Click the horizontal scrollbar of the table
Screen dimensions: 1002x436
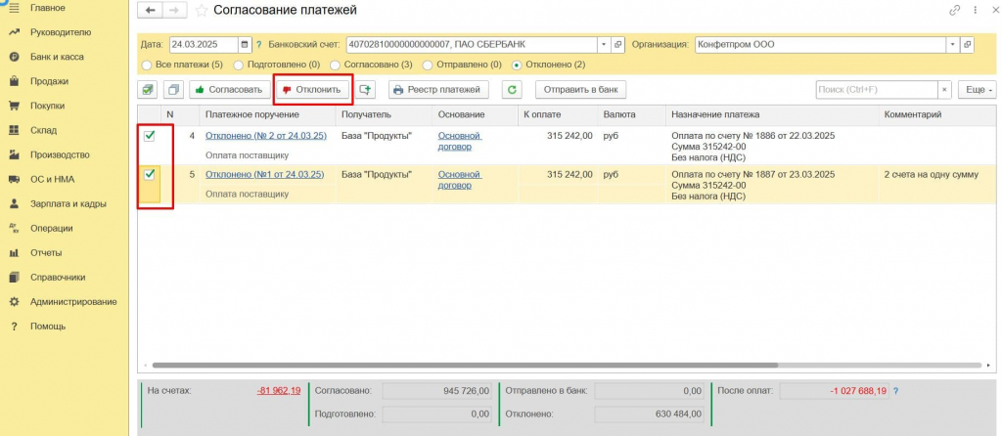(x=465, y=366)
